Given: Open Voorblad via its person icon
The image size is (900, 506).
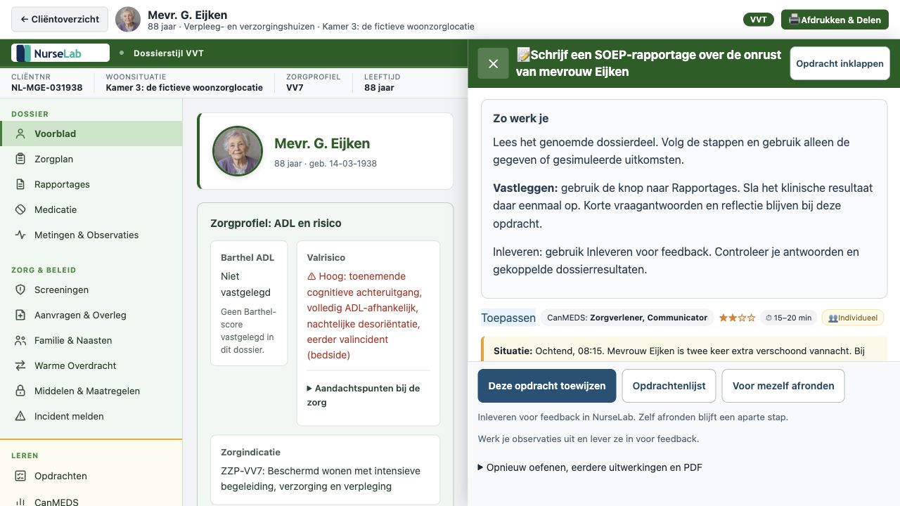Looking at the screenshot, I should click(20, 134).
